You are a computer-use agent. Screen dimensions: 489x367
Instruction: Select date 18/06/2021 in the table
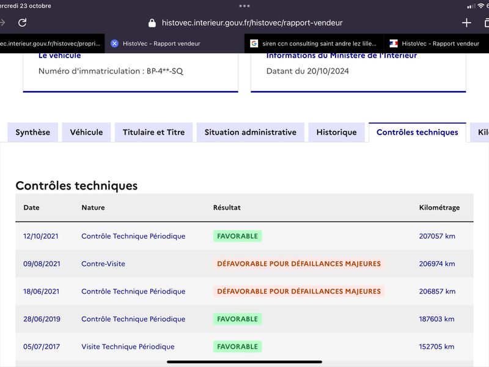pyautogui.click(x=41, y=292)
